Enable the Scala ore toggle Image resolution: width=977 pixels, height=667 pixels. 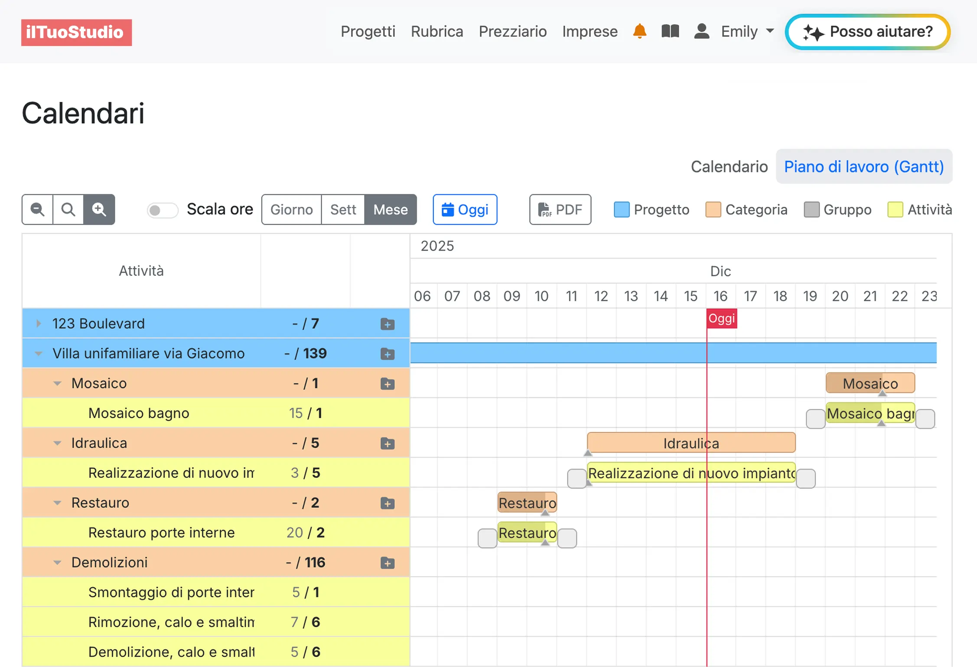click(162, 210)
